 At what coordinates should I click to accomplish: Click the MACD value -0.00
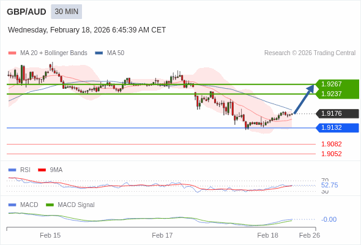pos(329,219)
